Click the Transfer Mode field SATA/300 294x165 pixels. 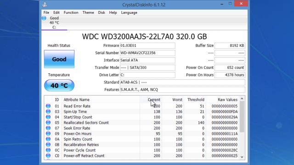click(x=147, y=67)
